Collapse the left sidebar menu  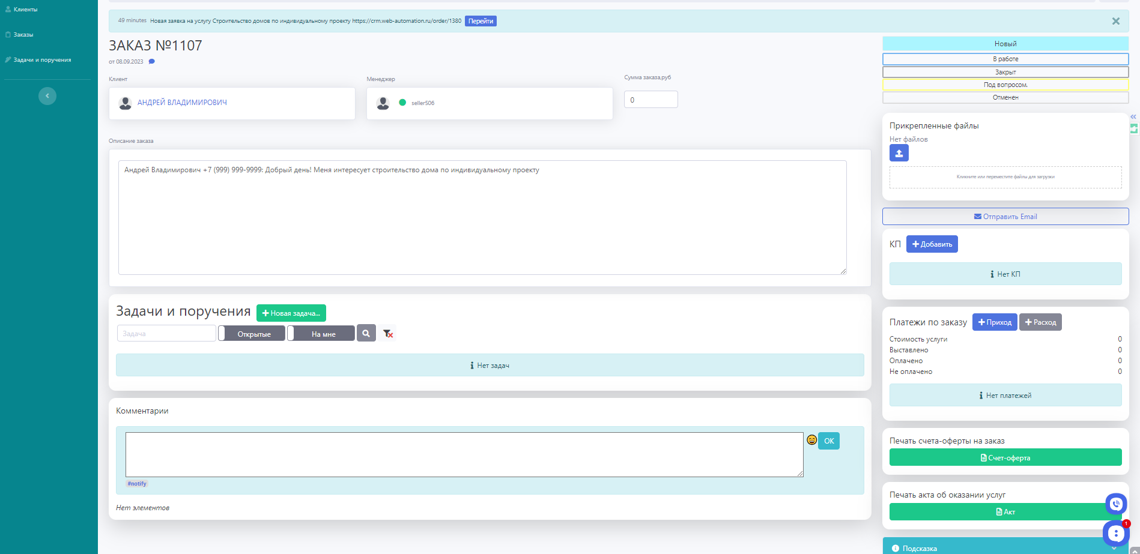(47, 96)
